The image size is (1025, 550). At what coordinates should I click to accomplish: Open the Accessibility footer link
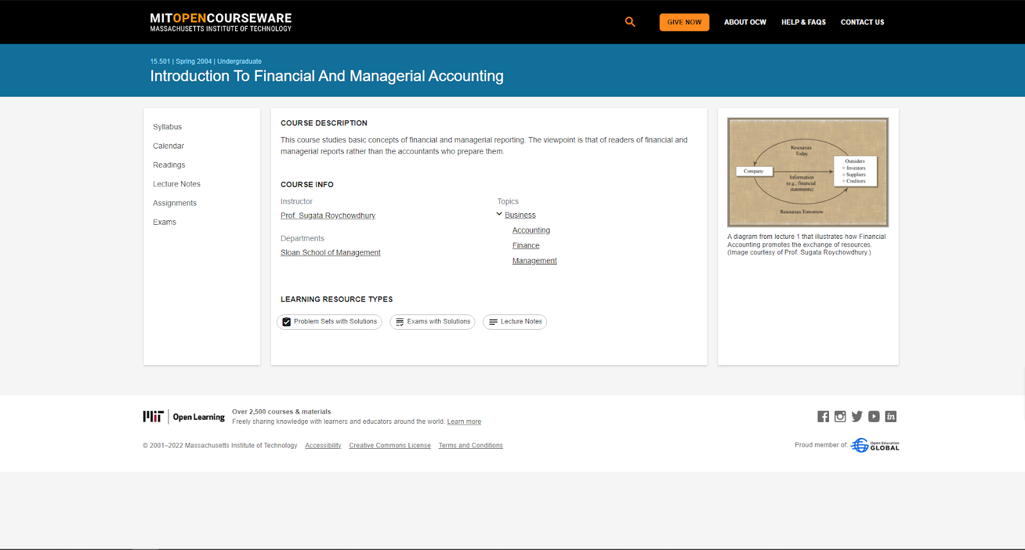[x=323, y=446]
